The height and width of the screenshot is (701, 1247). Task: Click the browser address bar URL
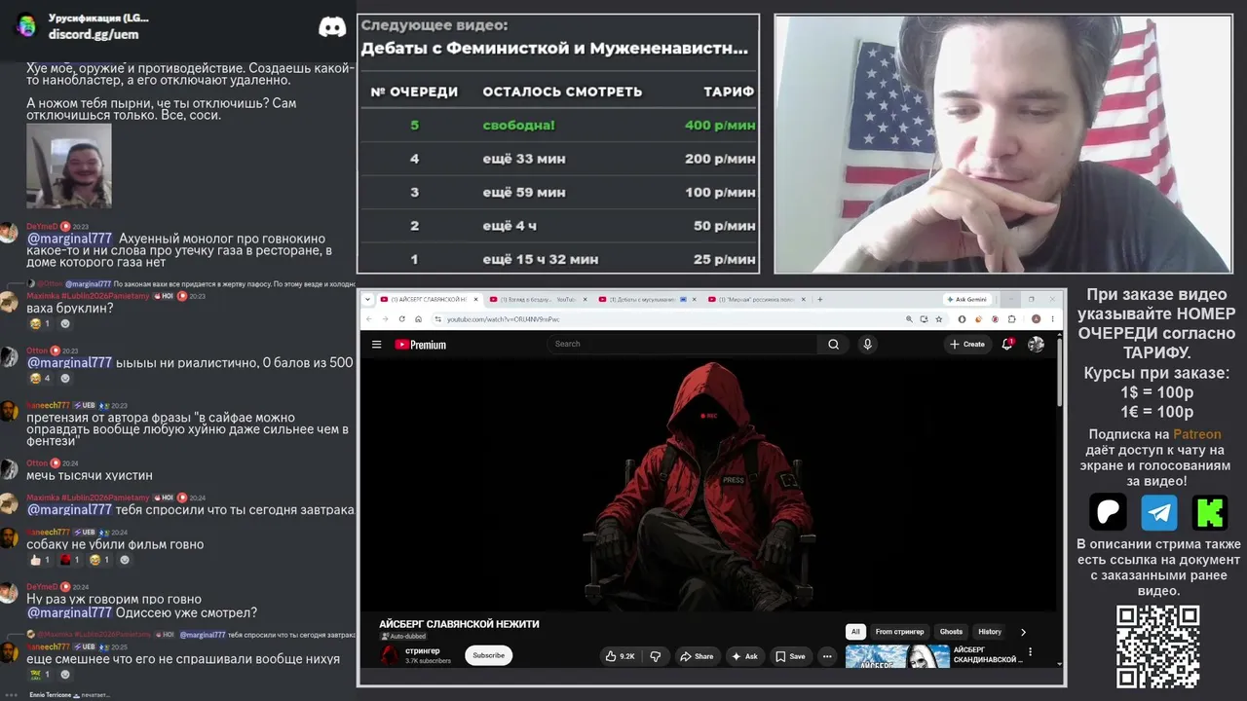click(503, 319)
